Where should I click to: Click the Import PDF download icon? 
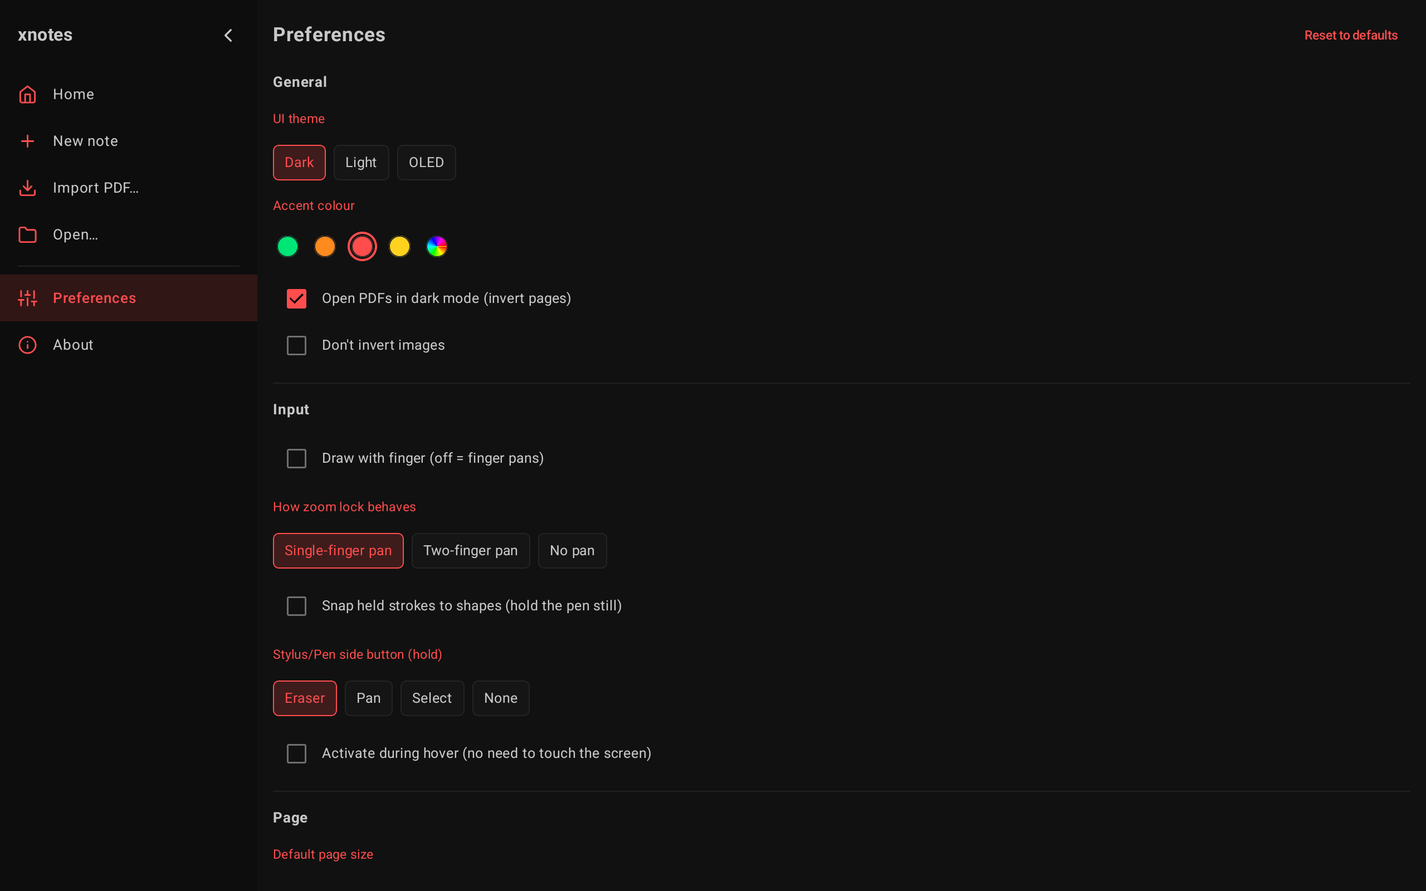point(28,188)
